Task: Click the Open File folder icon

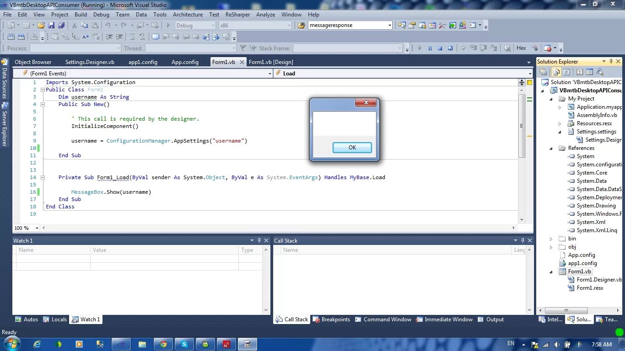Action: pos(41,25)
